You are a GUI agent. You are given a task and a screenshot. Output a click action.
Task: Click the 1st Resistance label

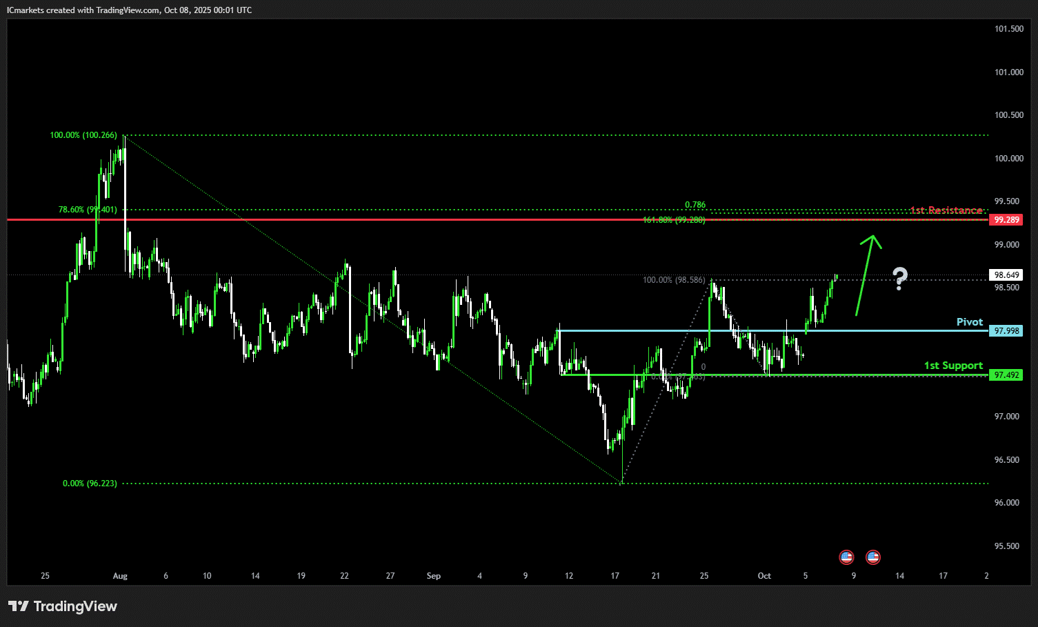(946, 210)
